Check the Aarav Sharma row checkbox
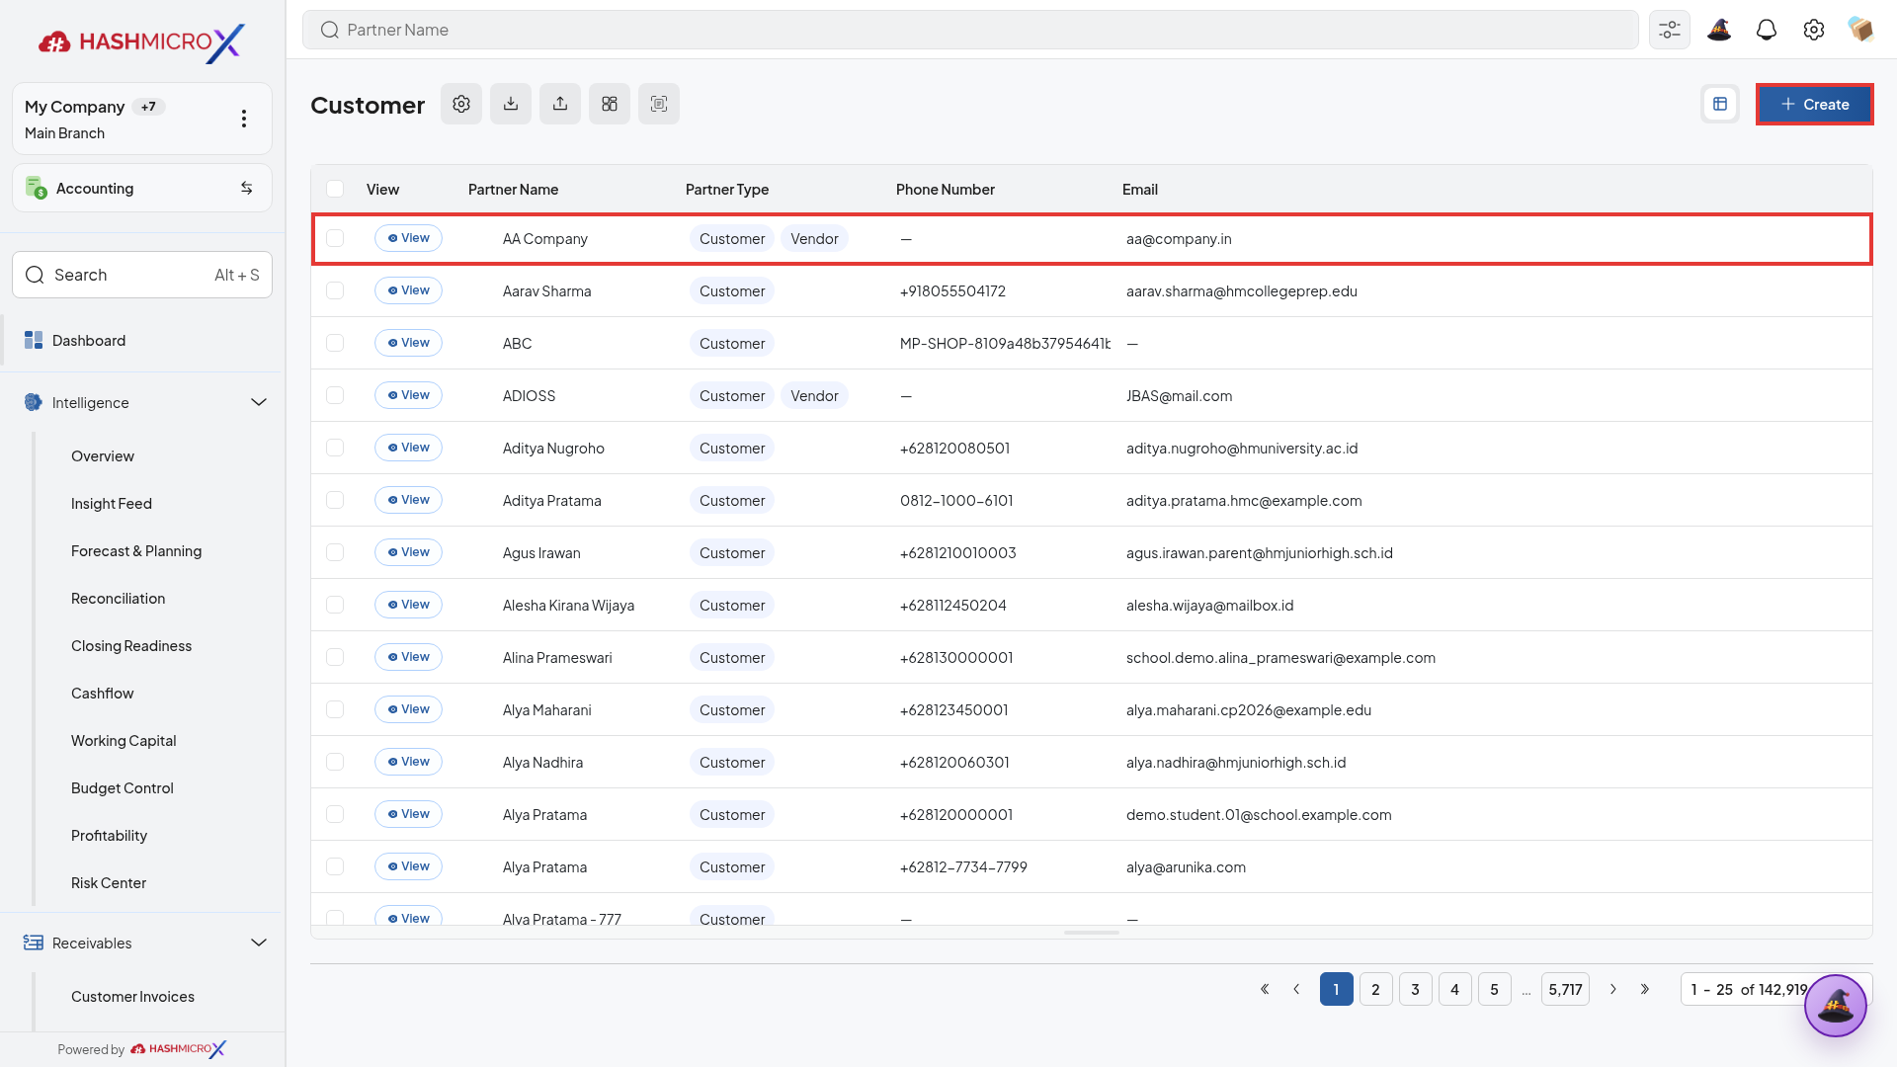The width and height of the screenshot is (1897, 1067). pos(335,290)
